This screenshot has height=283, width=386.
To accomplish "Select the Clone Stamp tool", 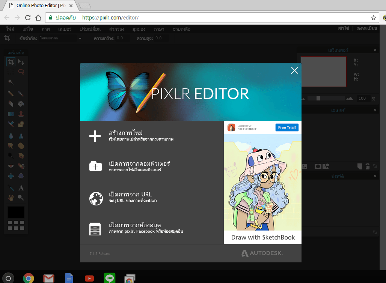I will [x=21, y=114].
